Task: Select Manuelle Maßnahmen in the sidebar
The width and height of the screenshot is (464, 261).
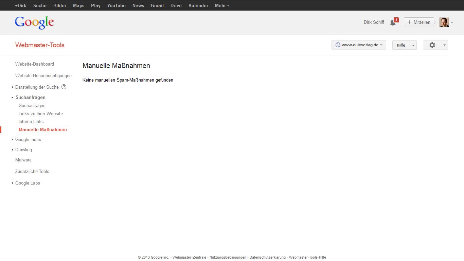Action: pos(43,129)
